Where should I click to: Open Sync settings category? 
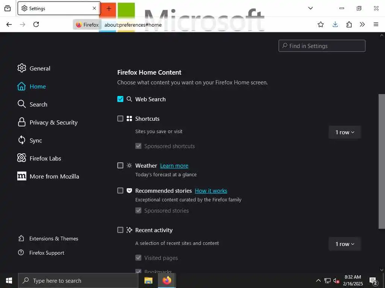click(x=30, y=141)
